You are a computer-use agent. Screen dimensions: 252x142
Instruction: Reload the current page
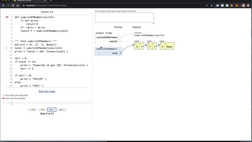13,6
